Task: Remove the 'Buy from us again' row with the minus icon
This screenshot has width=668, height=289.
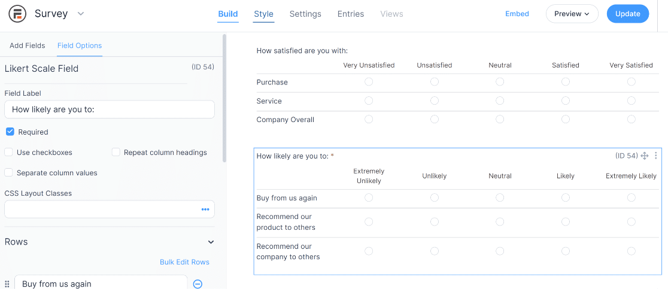Action: pos(198,284)
